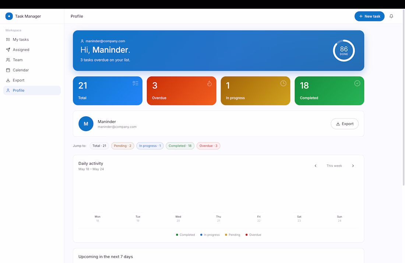Screen dimensions: 405x263
Task: Click Sun 24 on the chart axis
Action: click(x=339, y=218)
